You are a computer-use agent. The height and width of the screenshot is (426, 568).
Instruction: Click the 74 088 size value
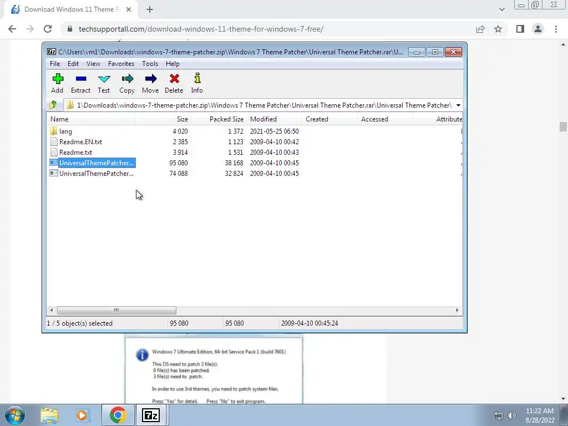179,174
